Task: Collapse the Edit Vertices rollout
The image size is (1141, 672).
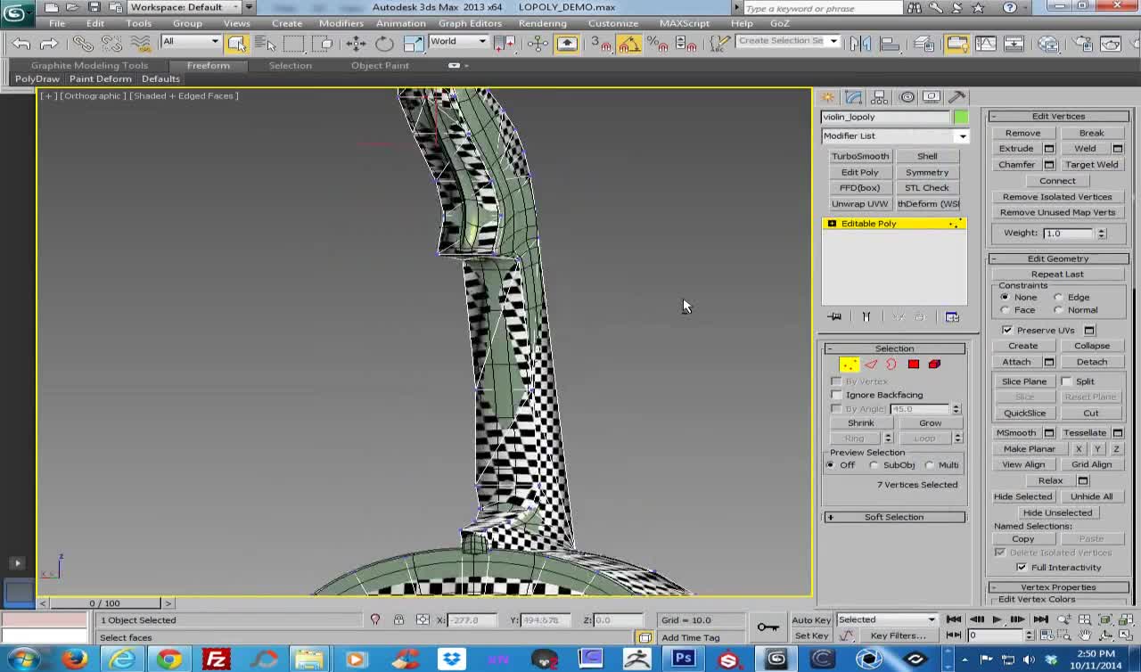Action: (x=1058, y=117)
